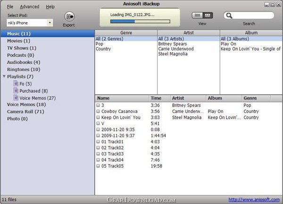Select the Camera Roll (71) category
The width and height of the screenshot is (283, 204).
point(48,112)
